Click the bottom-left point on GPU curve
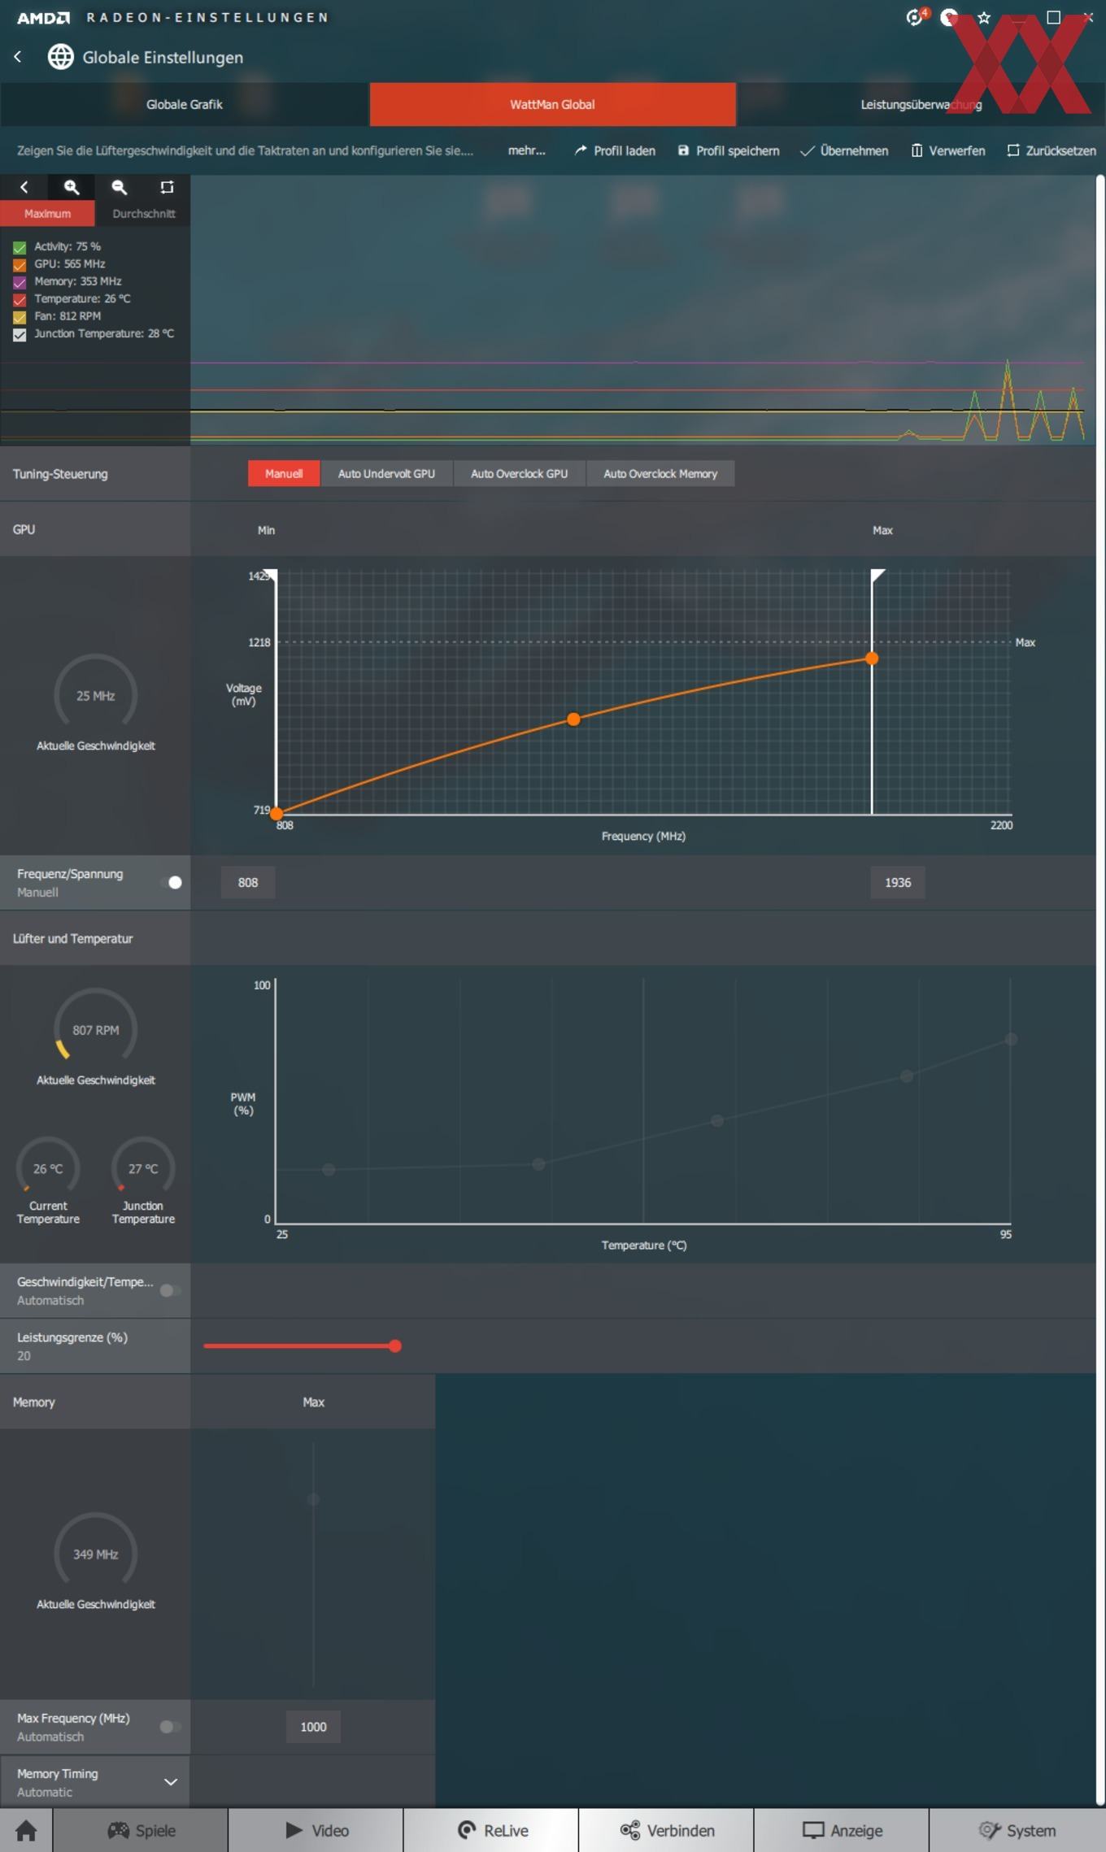This screenshot has width=1106, height=1852. pos(276,813)
